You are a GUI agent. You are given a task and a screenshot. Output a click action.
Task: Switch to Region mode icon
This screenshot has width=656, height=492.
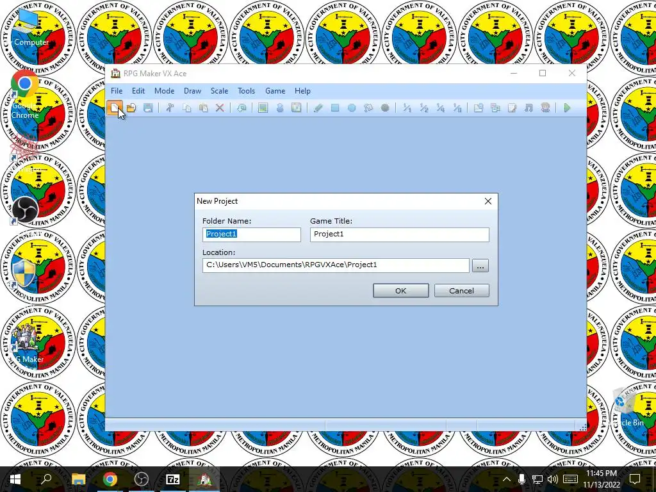click(296, 108)
